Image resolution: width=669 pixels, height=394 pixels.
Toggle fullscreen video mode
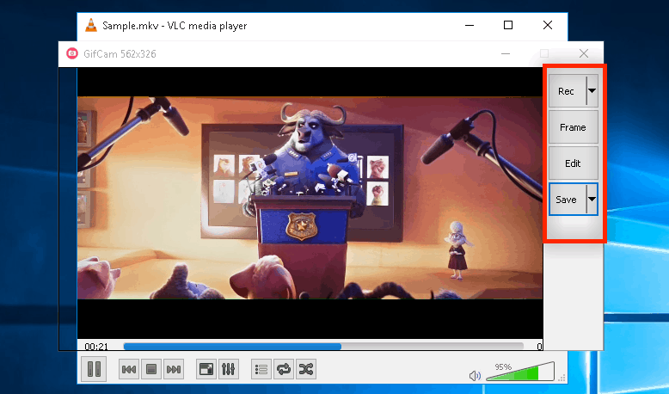(206, 370)
